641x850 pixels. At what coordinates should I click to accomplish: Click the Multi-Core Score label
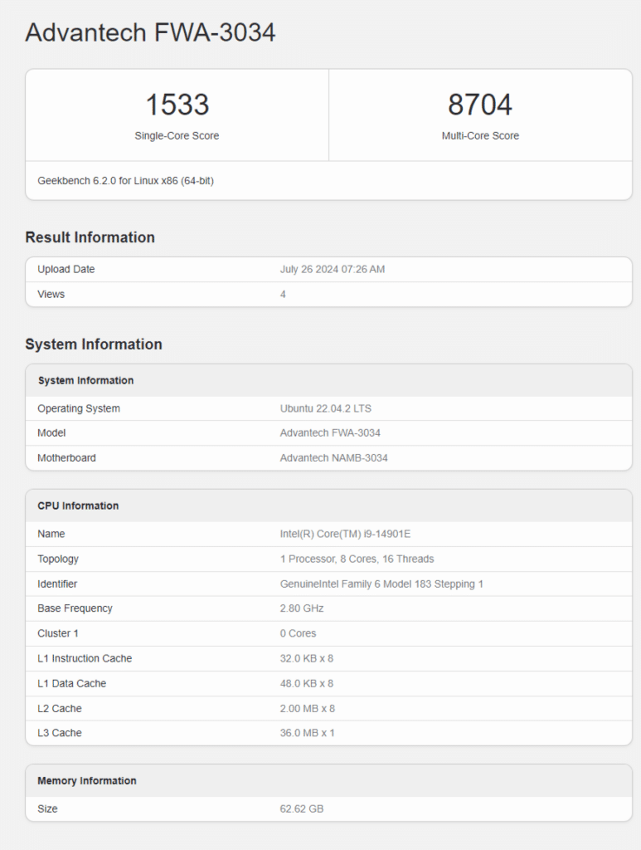tap(480, 135)
